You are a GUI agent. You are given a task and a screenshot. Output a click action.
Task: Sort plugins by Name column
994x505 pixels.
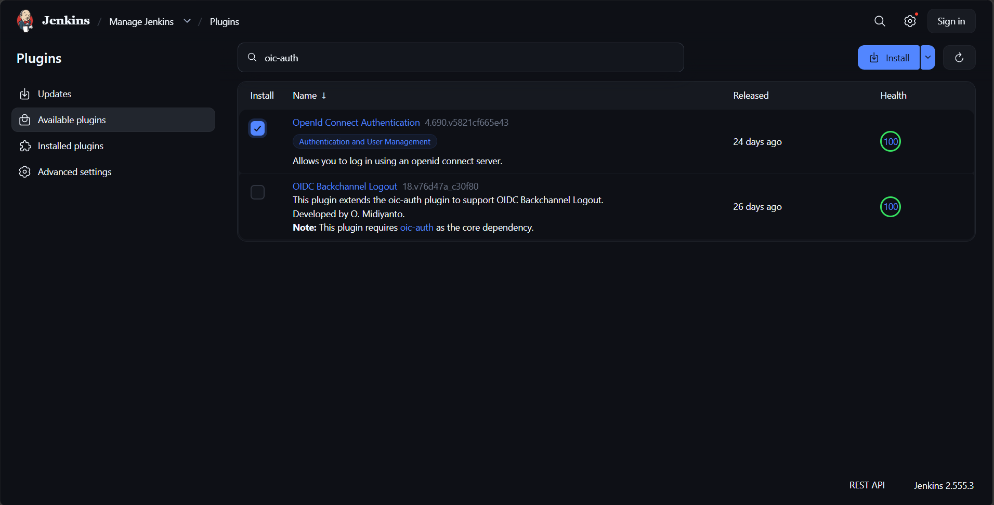pyautogui.click(x=309, y=96)
